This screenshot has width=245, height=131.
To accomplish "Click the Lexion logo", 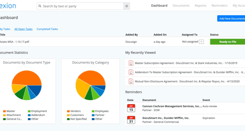I will coord(8,6).
